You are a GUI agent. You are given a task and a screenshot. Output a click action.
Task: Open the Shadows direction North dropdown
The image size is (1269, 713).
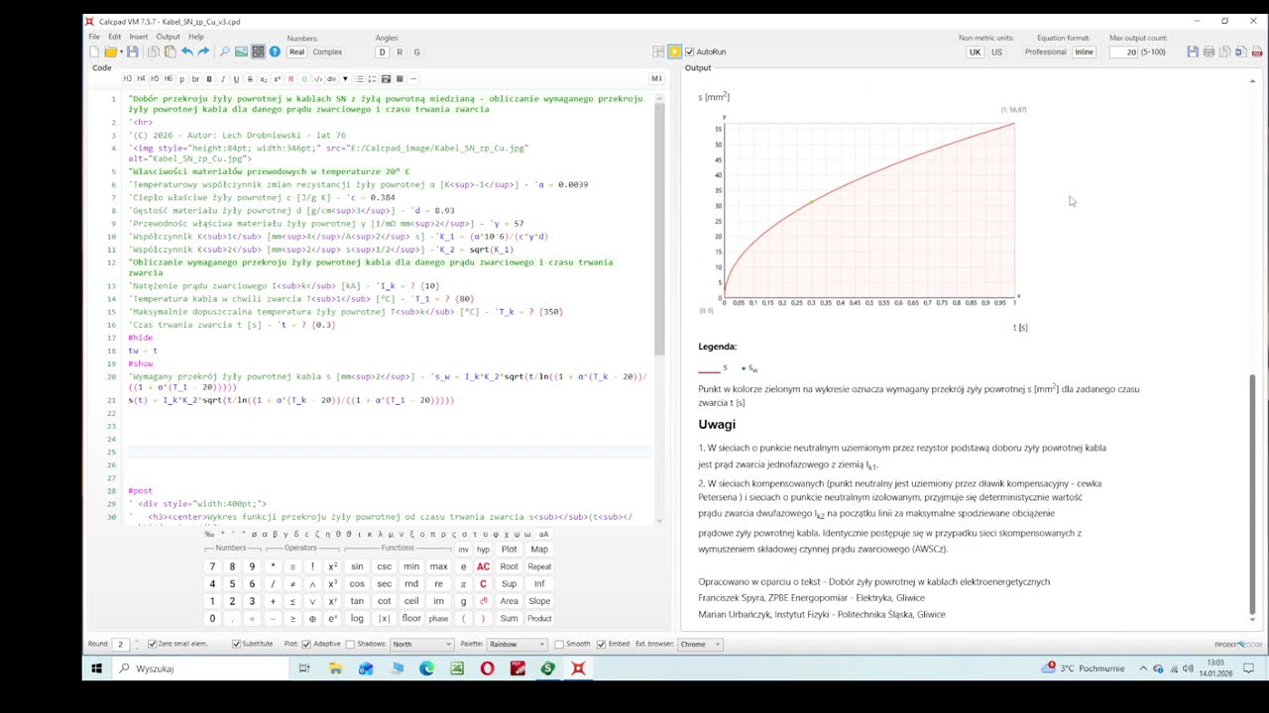pos(421,644)
